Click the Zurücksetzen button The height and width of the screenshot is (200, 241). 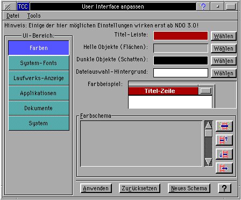tap(139, 188)
